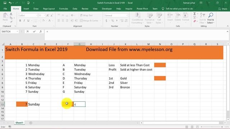The width and height of the screenshot is (230, 129).
Task: Switch to the Power Pivot tab
Action: [x=142, y=9]
